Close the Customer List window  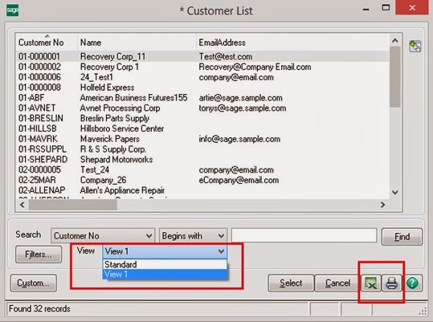point(412,8)
